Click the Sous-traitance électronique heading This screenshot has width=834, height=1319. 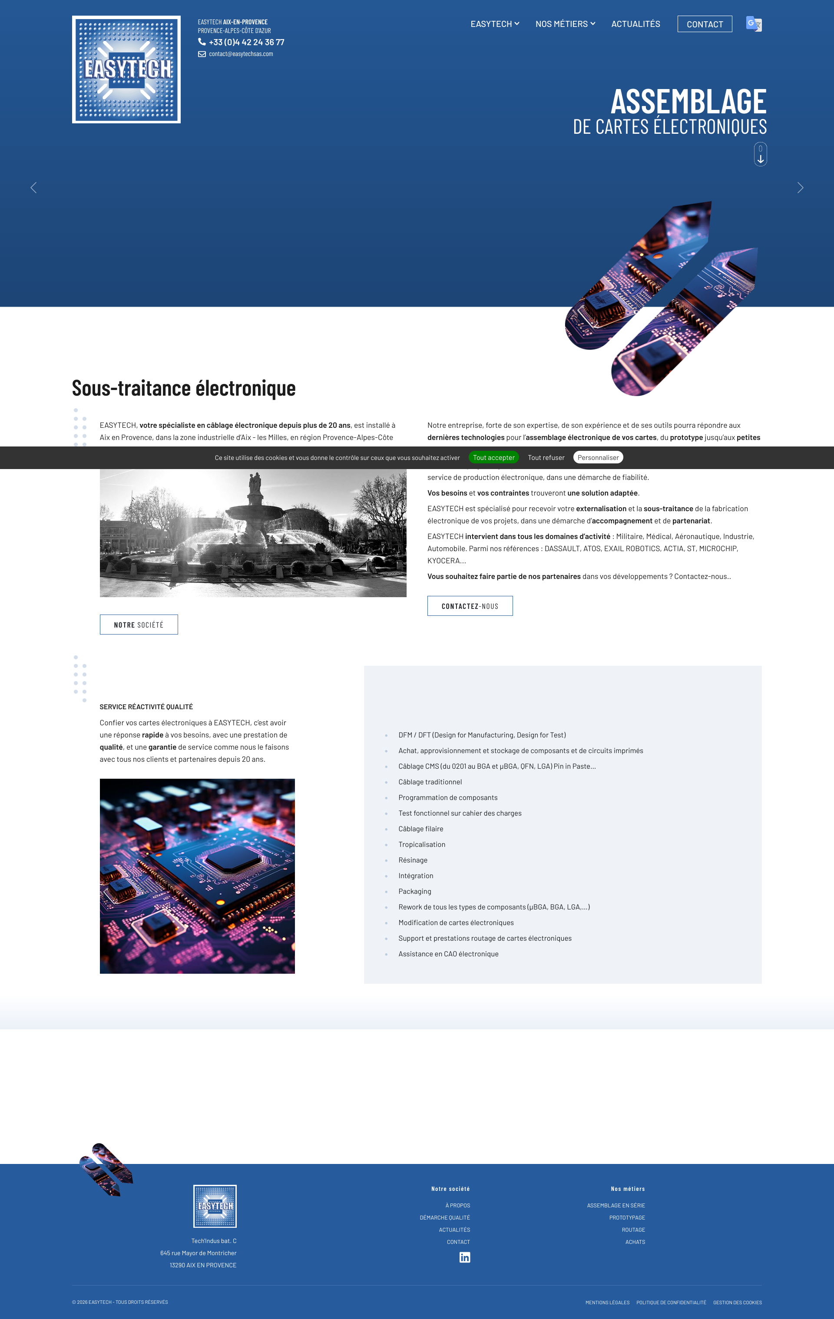(184, 388)
